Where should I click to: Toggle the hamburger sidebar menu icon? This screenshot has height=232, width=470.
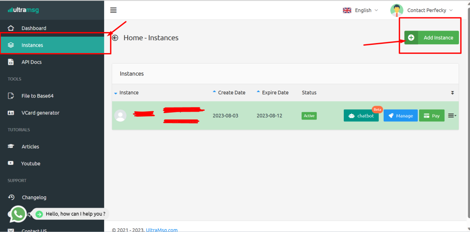click(x=113, y=10)
